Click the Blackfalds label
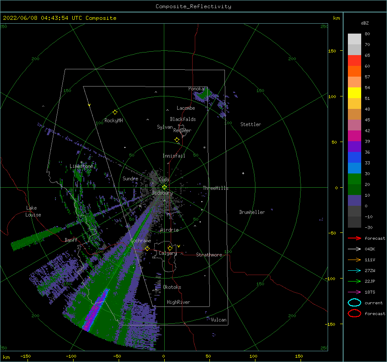Image resolution: width=387 pixels, height=362 pixels. tap(183, 119)
